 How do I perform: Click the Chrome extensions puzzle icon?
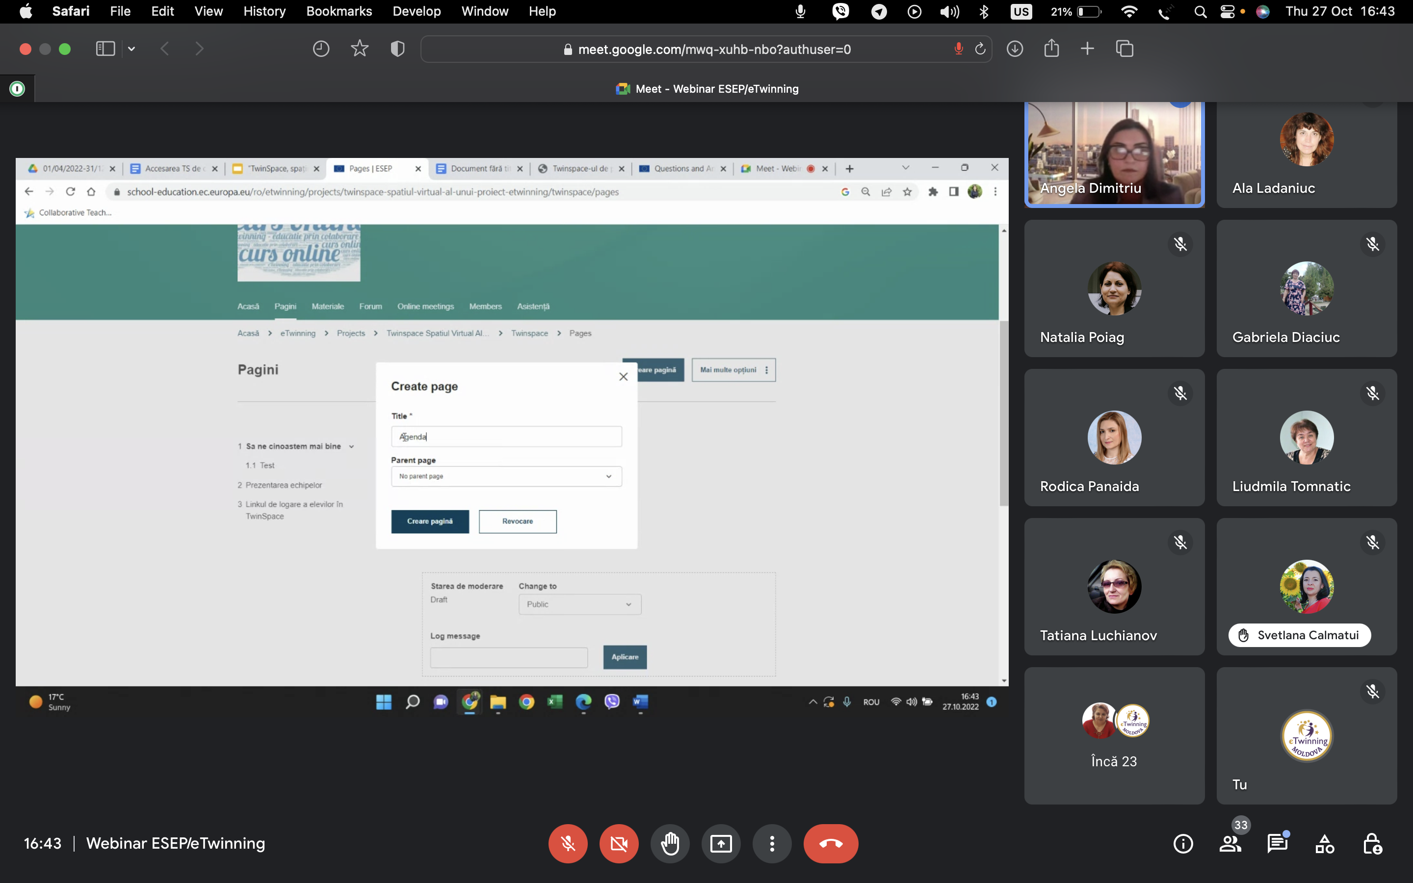click(x=933, y=191)
